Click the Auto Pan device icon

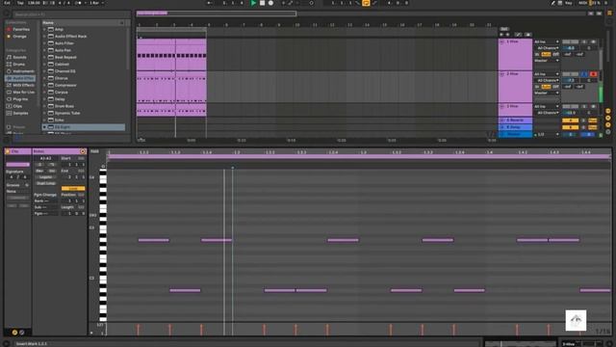pyautogui.click(x=51, y=50)
